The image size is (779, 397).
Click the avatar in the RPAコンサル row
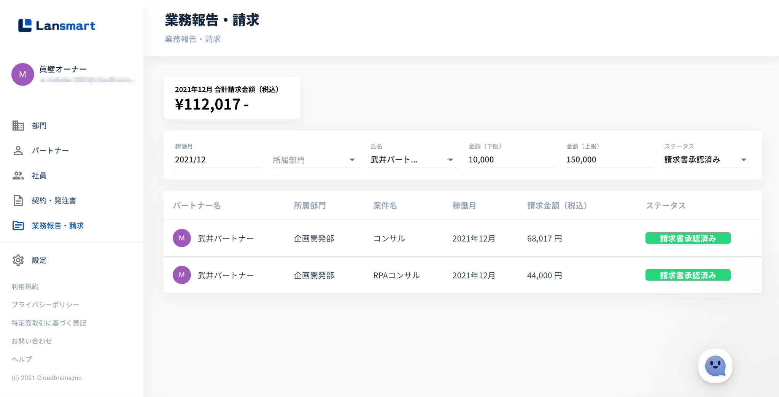[x=182, y=275]
